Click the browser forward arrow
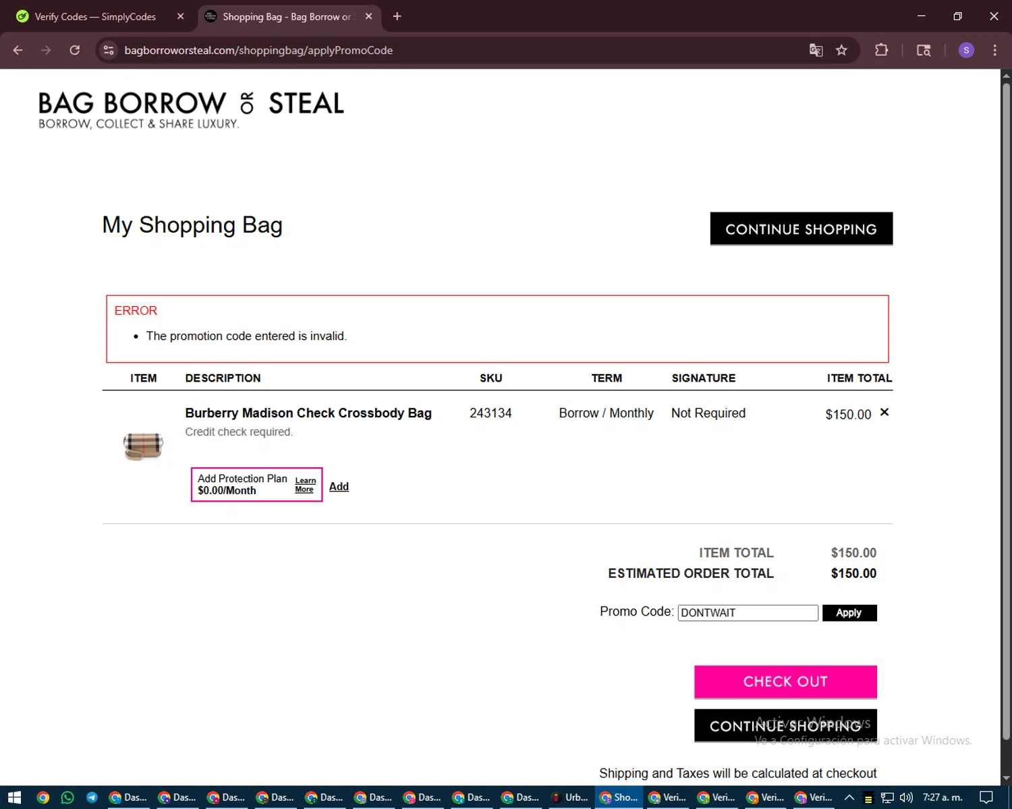The height and width of the screenshot is (809, 1012). click(x=46, y=50)
